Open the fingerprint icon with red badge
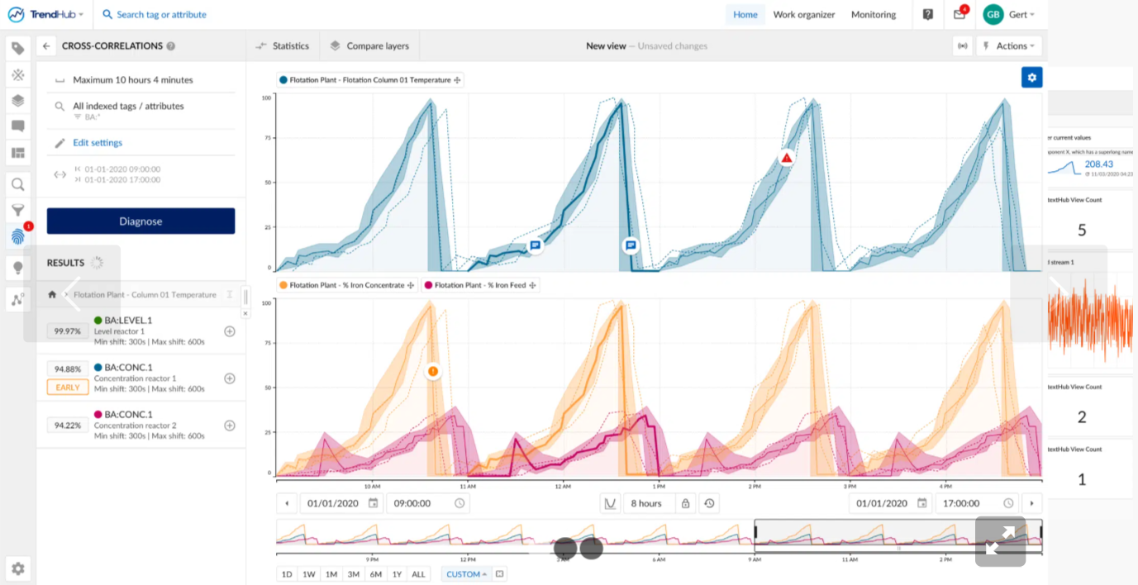Viewport: 1138px width, 585px height. point(17,237)
